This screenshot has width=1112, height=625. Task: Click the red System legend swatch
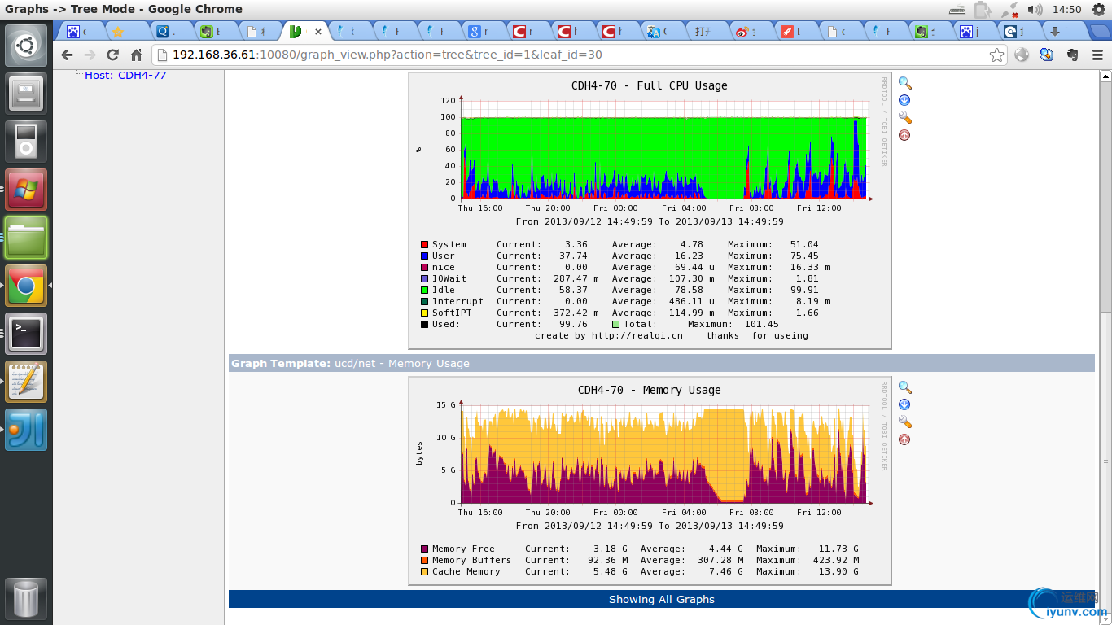424,244
